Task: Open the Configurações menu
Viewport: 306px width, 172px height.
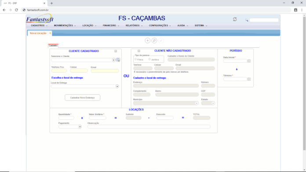Action: click(160, 25)
